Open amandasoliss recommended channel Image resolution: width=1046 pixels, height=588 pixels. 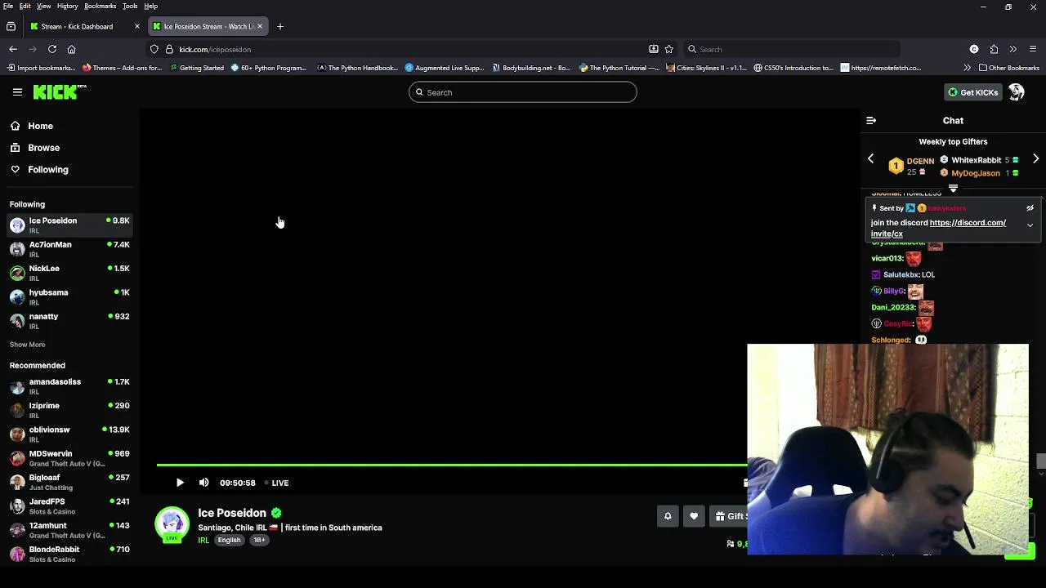[x=69, y=386]
